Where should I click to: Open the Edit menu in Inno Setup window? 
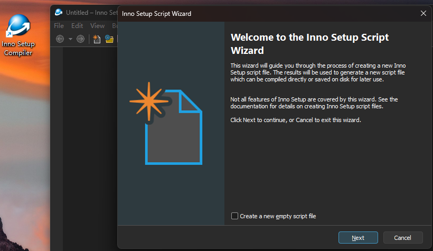tap(77, 26)
